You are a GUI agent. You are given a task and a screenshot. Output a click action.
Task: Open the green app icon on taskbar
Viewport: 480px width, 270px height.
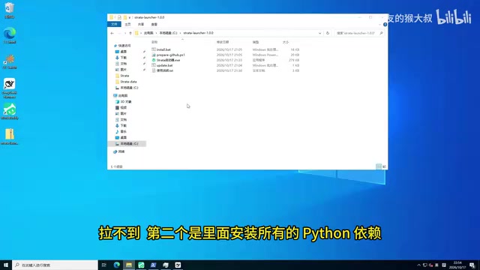coord(141,265)
